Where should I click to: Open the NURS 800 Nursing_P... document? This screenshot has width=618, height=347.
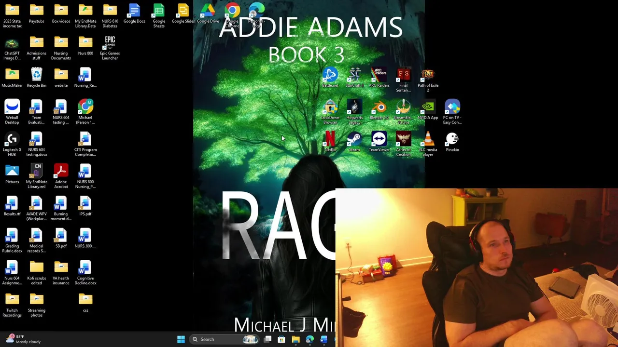point(85,176)
